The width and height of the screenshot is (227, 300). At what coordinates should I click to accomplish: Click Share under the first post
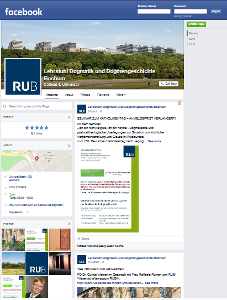click(x=83, y=239)
